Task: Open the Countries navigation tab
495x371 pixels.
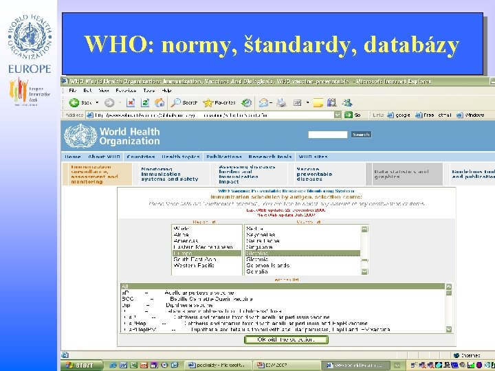Action: [x=141, y=157]
